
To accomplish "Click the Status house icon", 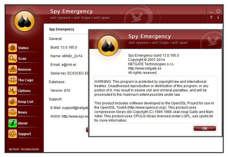I will click(x=12, y=48).
